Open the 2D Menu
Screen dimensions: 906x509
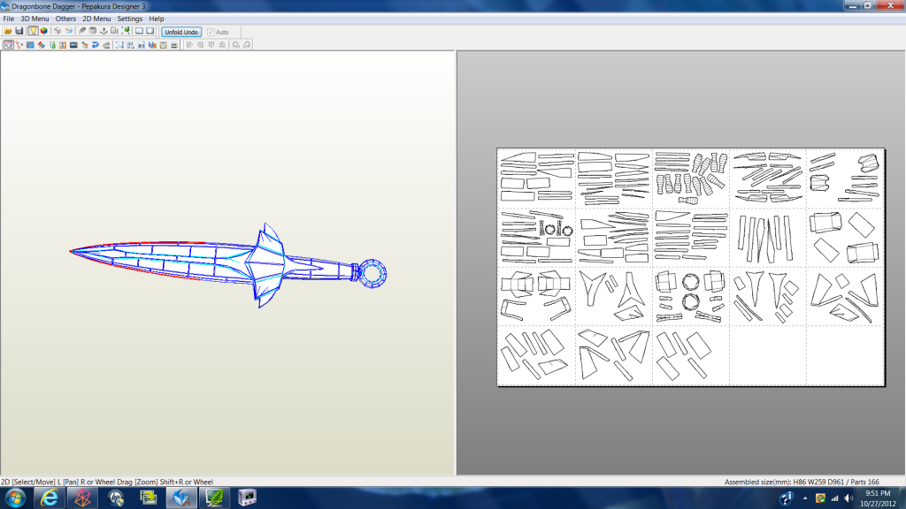[x=96, y=19]
